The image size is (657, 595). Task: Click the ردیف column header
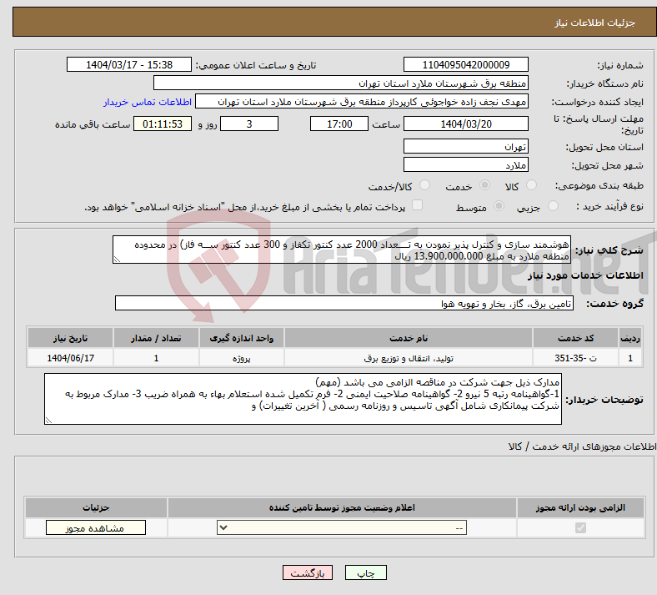[x=630, y=338]
